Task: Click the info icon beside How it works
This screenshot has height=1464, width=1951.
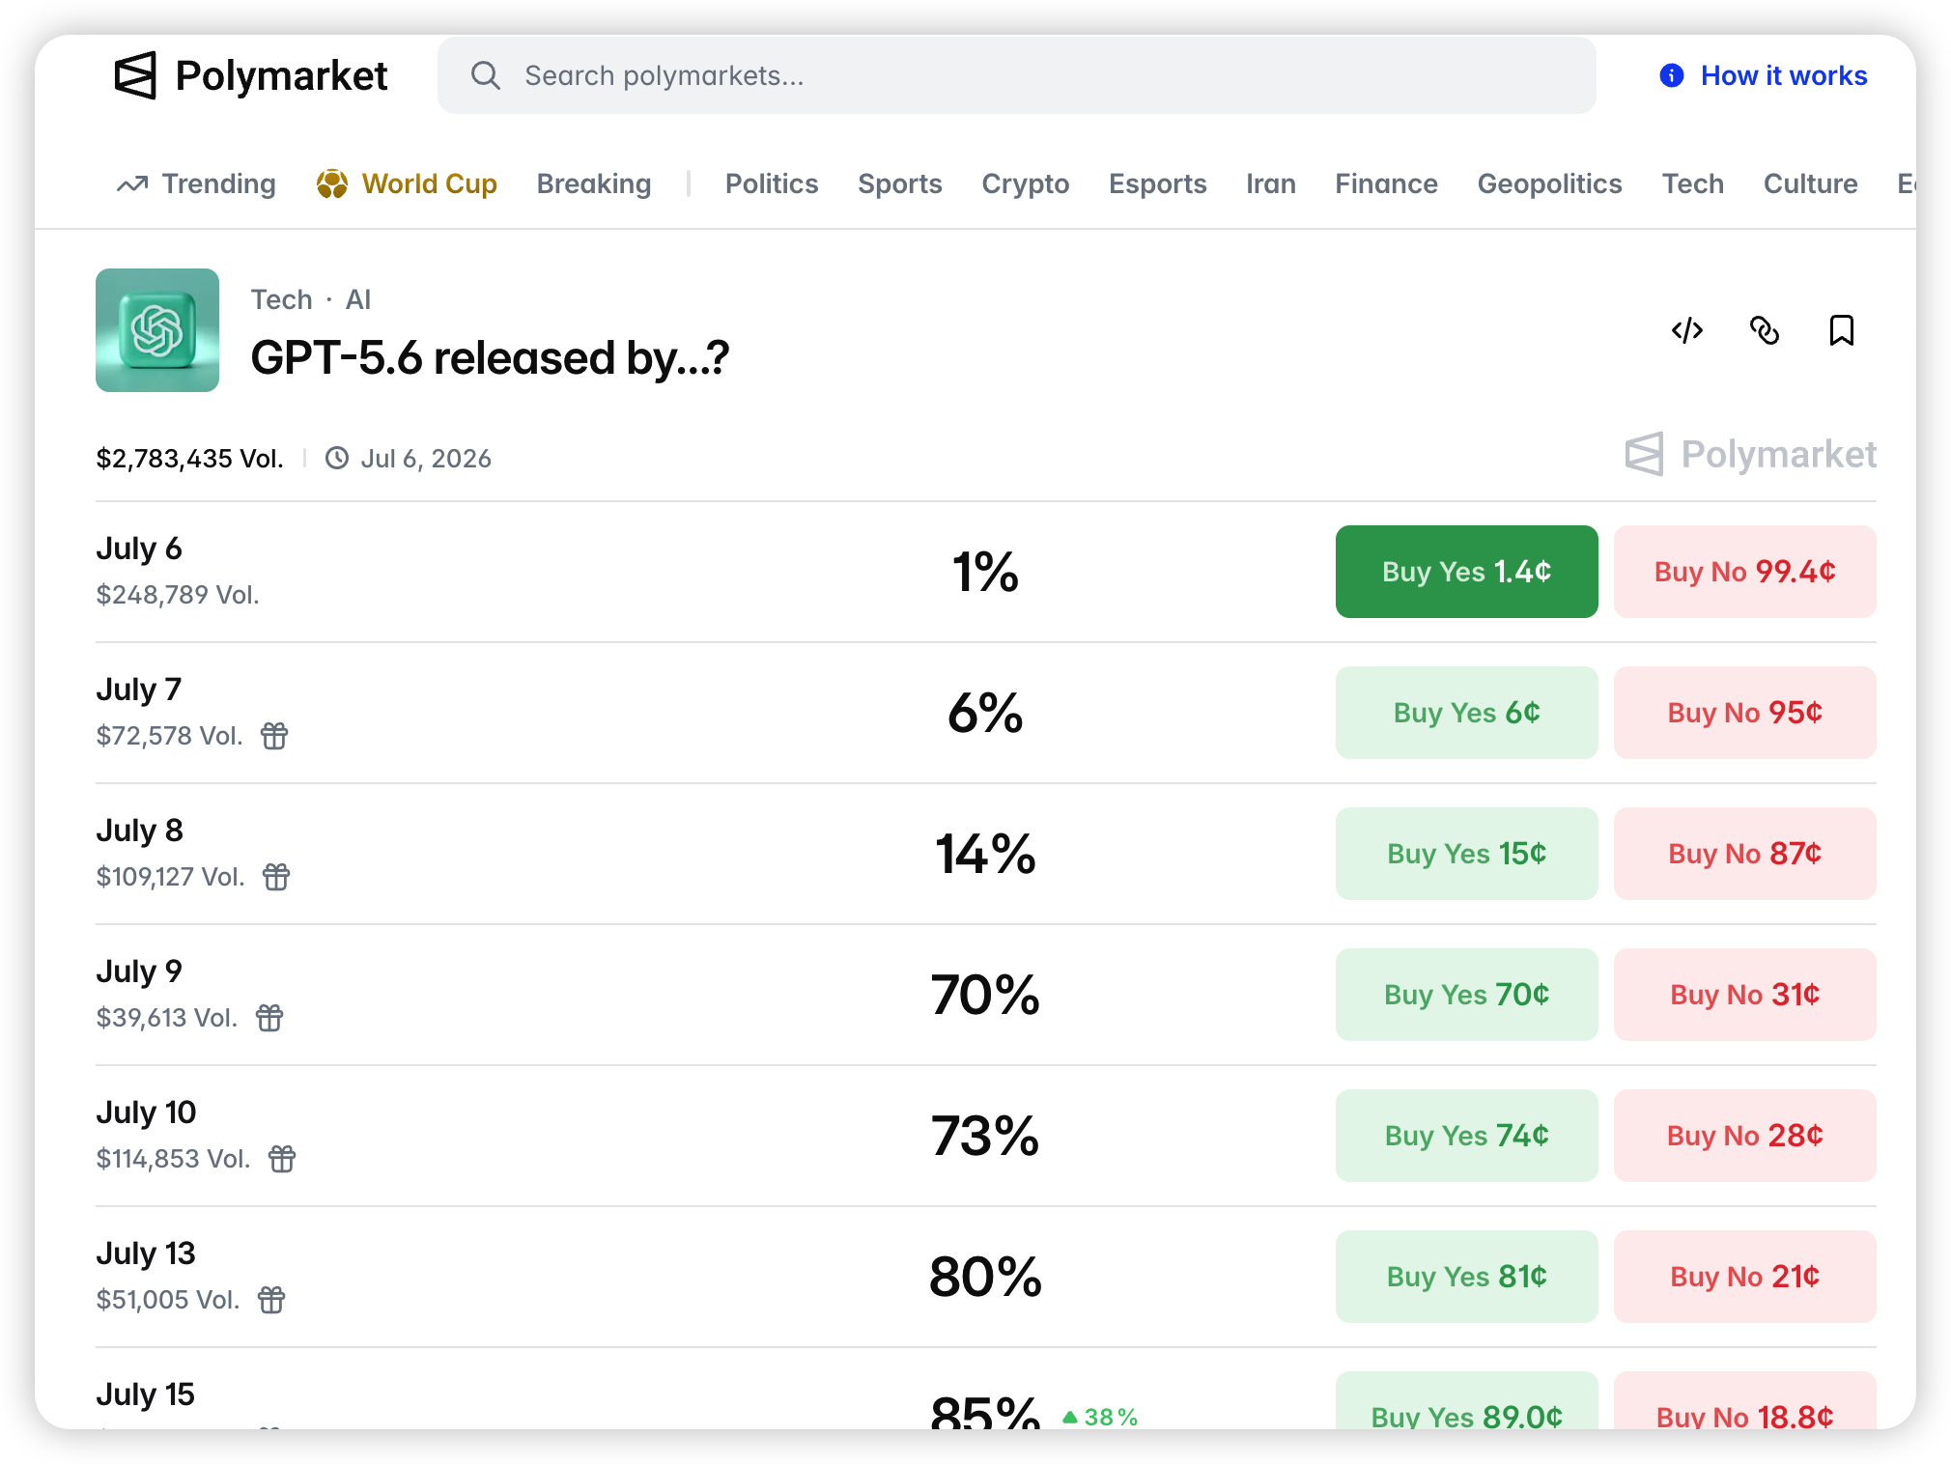Action: [1672, 75]
